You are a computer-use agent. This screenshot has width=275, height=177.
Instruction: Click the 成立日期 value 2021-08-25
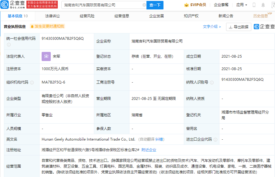point(232,56)
